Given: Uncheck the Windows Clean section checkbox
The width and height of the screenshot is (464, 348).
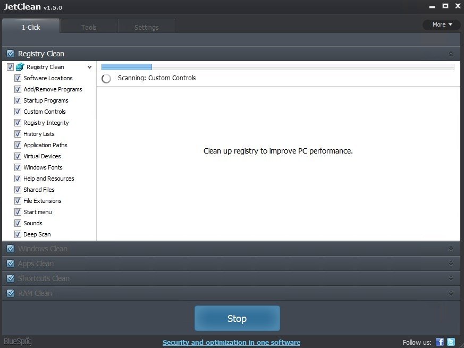Looking at the screenshot, I should [11, 249].
